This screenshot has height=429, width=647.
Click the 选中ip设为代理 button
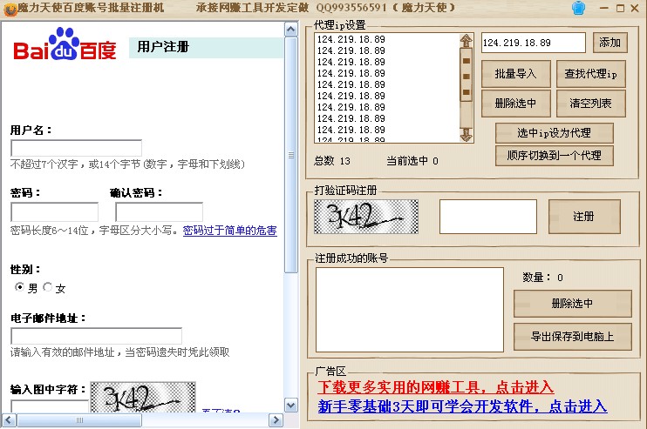click(x=555, y=133)
